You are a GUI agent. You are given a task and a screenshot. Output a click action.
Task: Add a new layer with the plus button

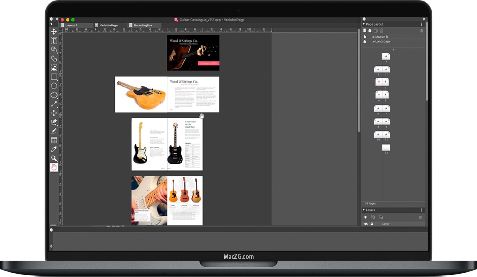pyautogui.click(x=365, y=217)
